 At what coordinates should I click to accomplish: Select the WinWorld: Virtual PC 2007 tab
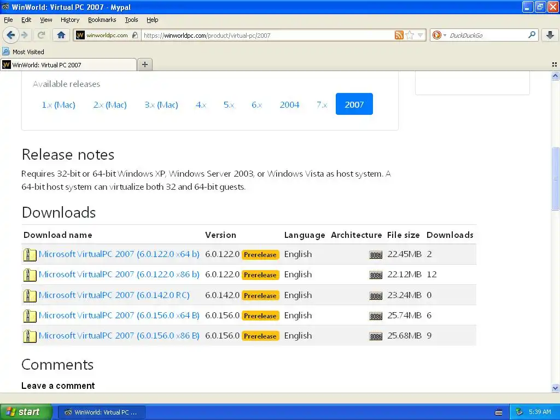pos(68,65)
